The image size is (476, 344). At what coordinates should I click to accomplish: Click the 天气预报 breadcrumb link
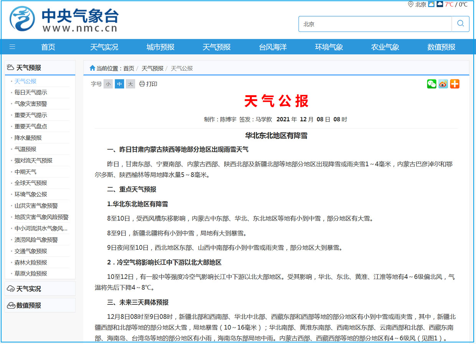point(152,68)
